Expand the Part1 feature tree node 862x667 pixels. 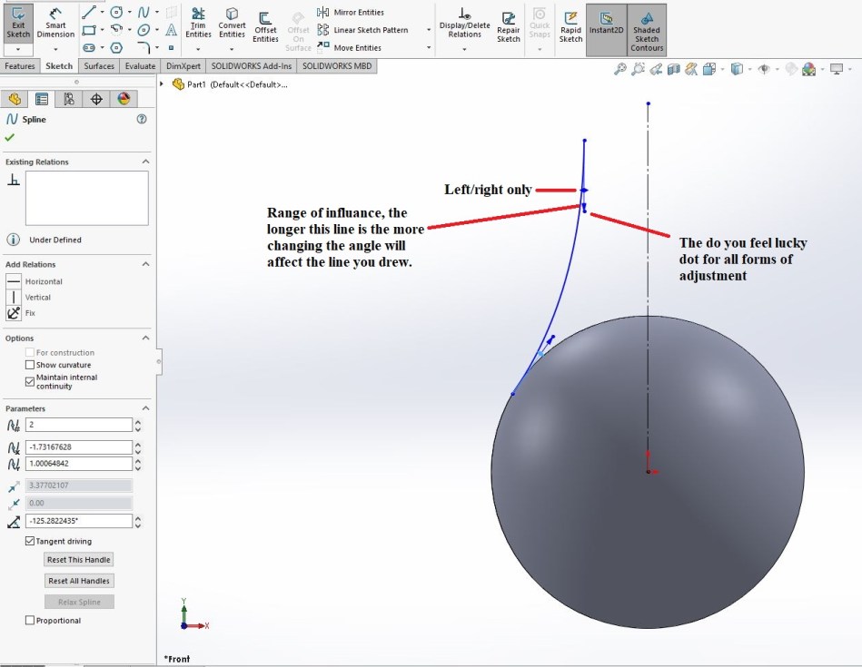point(162,84)
